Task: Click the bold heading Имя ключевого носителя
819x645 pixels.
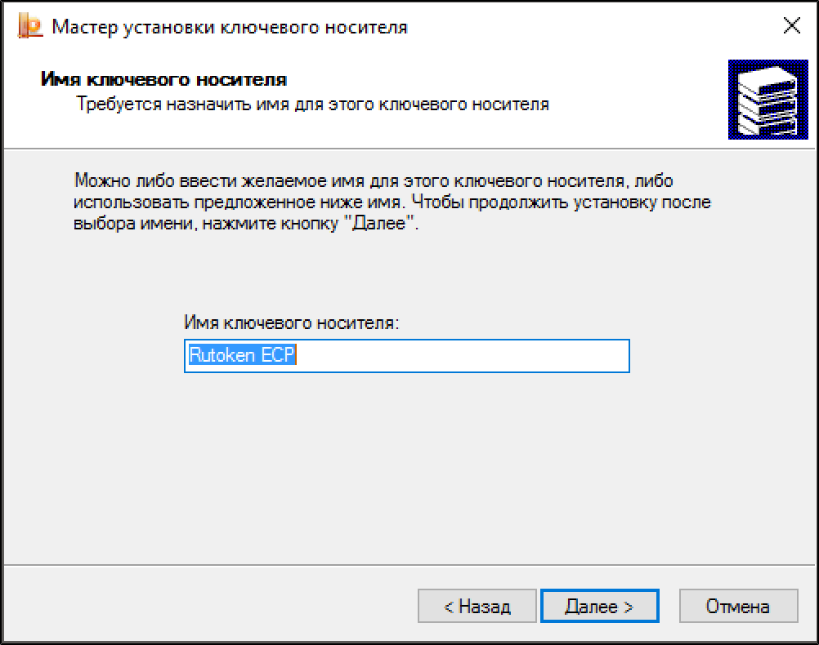Action: 163,79
